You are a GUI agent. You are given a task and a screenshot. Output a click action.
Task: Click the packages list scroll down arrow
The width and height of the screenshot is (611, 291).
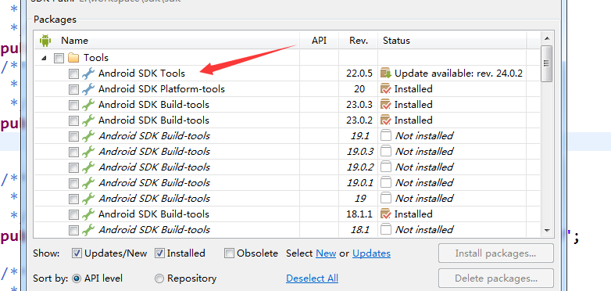pyautogui.click(x=547, y=230)
